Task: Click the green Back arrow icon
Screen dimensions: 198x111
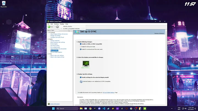Action: coord(49,27)
